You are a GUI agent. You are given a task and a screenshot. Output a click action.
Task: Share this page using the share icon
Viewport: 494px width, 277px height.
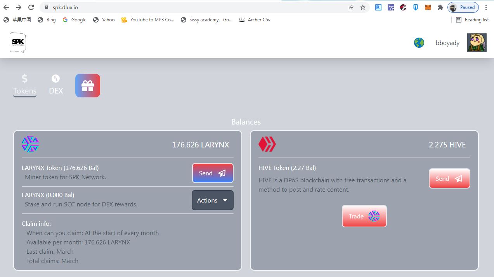coord(350,7)
